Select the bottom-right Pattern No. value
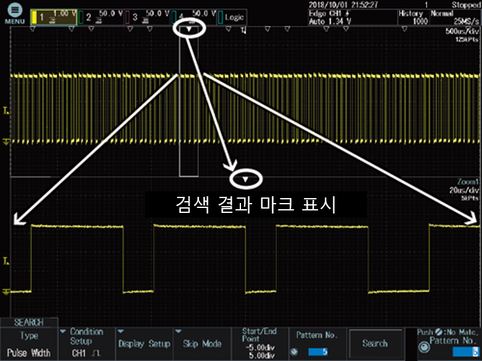482x361 pixels. pos(466,352)
